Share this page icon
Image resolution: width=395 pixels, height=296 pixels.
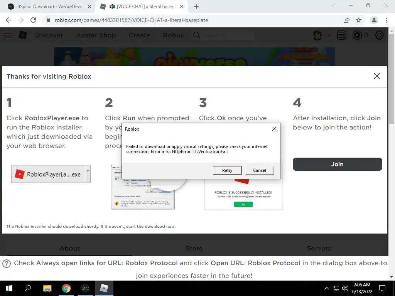[346, 20]
